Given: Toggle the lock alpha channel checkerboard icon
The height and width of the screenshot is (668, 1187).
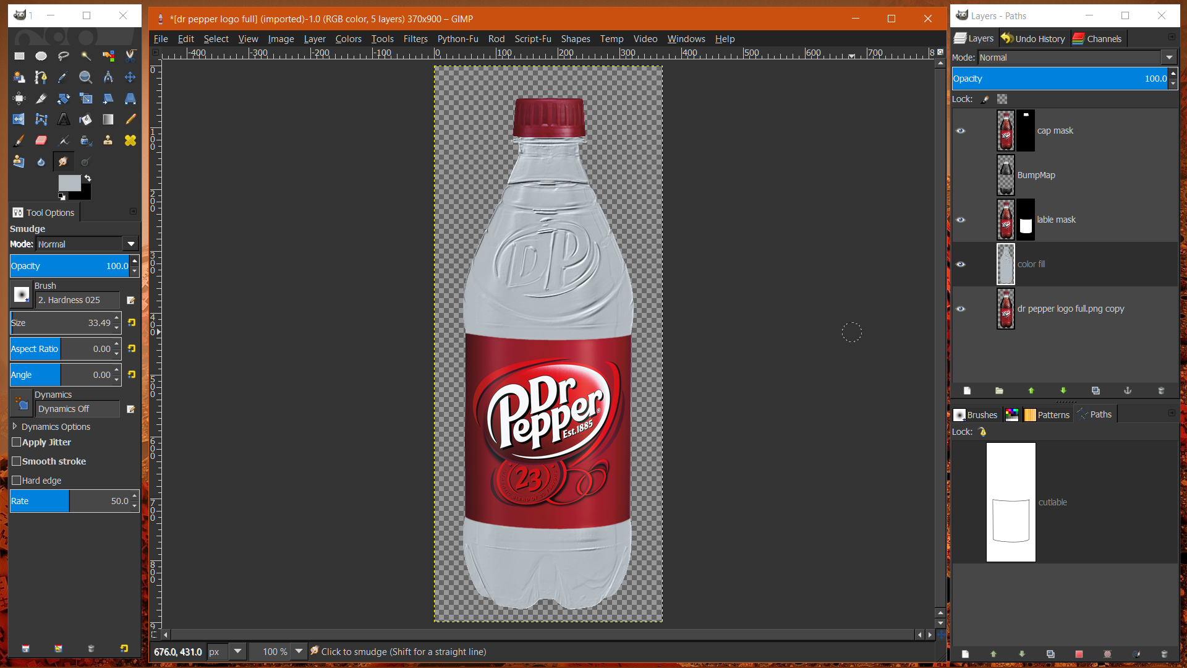Looking at the screenshot, I should [x=1002, y=99].
